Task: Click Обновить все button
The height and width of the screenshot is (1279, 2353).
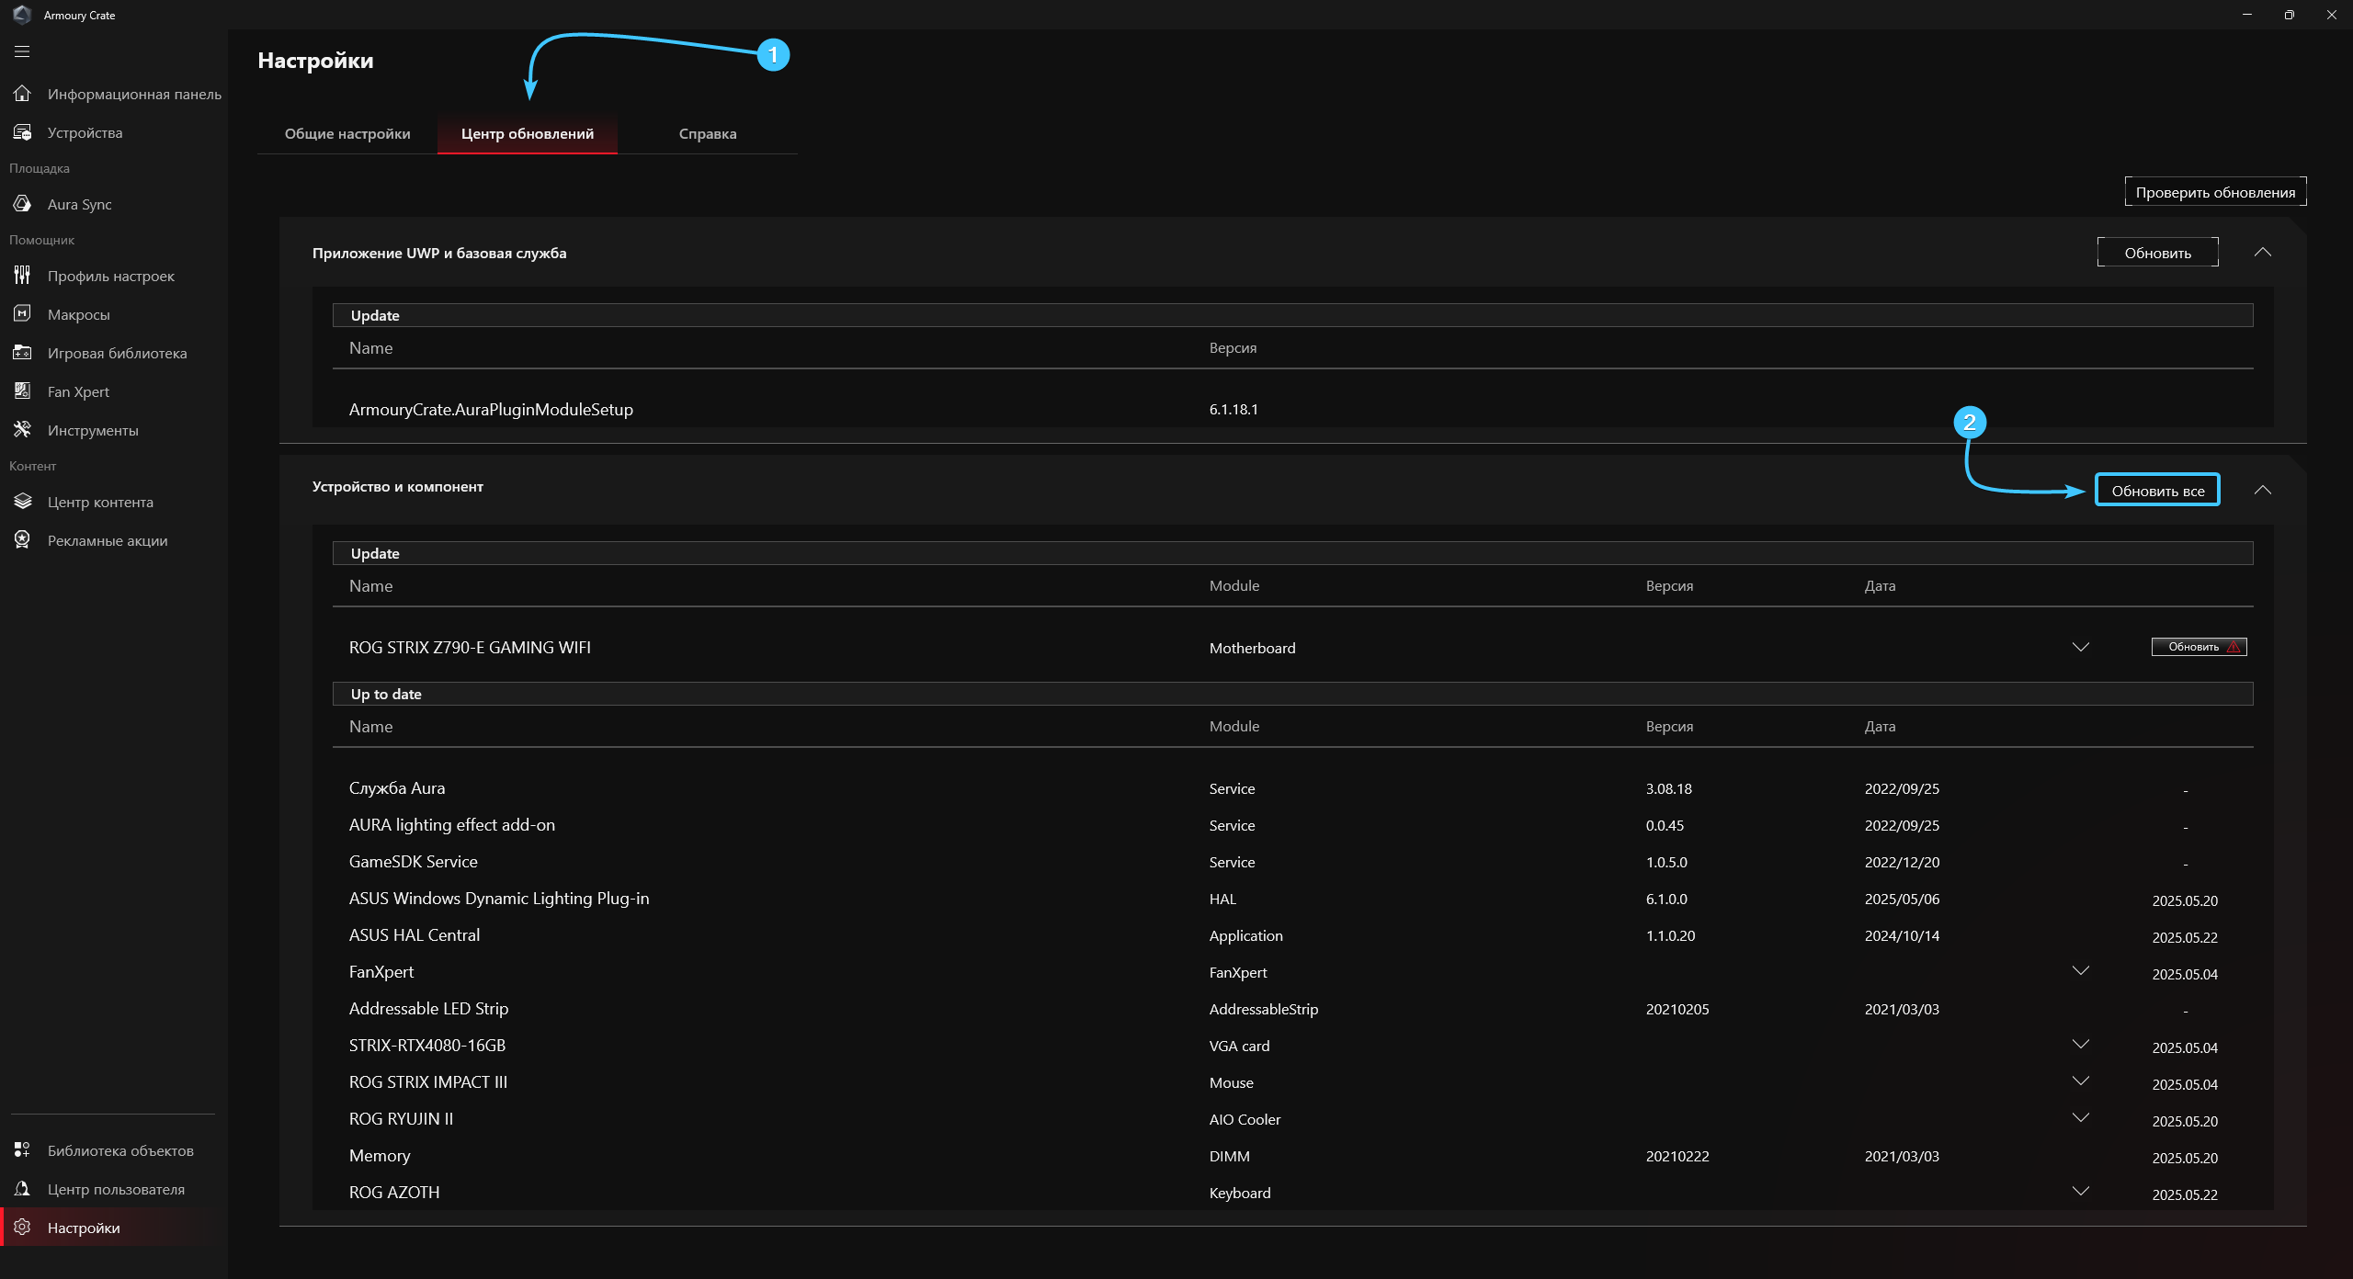Action: [x=2157, y=491]
